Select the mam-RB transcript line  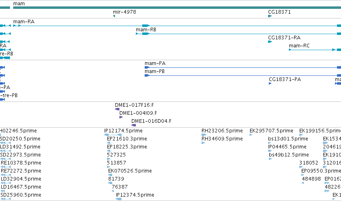[x=238, y=34]
